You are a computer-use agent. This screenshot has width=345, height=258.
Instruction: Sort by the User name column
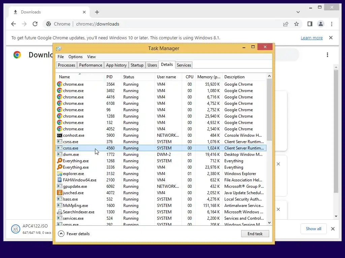[x=168, y=77]
